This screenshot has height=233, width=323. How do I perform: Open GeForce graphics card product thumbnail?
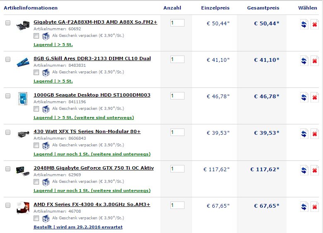[23, 171]
